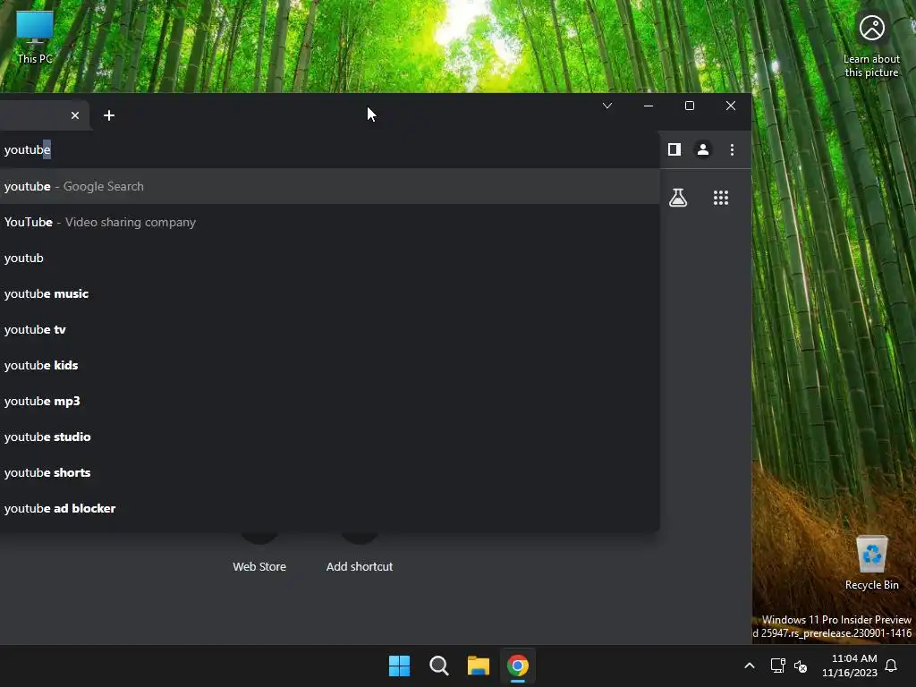This screenshot has height=687, width=916.
Task: Select 'youtube - Google Search' suggestion
Action: tap(329, 186)
